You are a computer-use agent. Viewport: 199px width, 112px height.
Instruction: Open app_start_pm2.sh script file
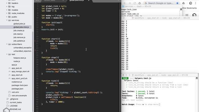[x=19, y=78]
